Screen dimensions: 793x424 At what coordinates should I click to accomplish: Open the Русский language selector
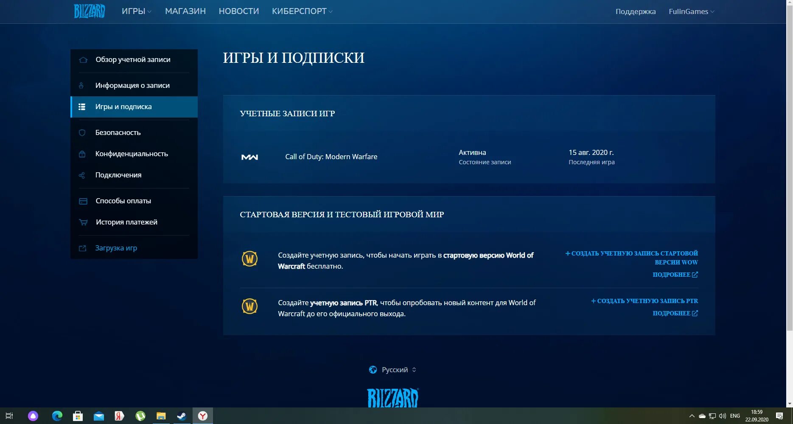pyautogui.click(x=399, y=370)
